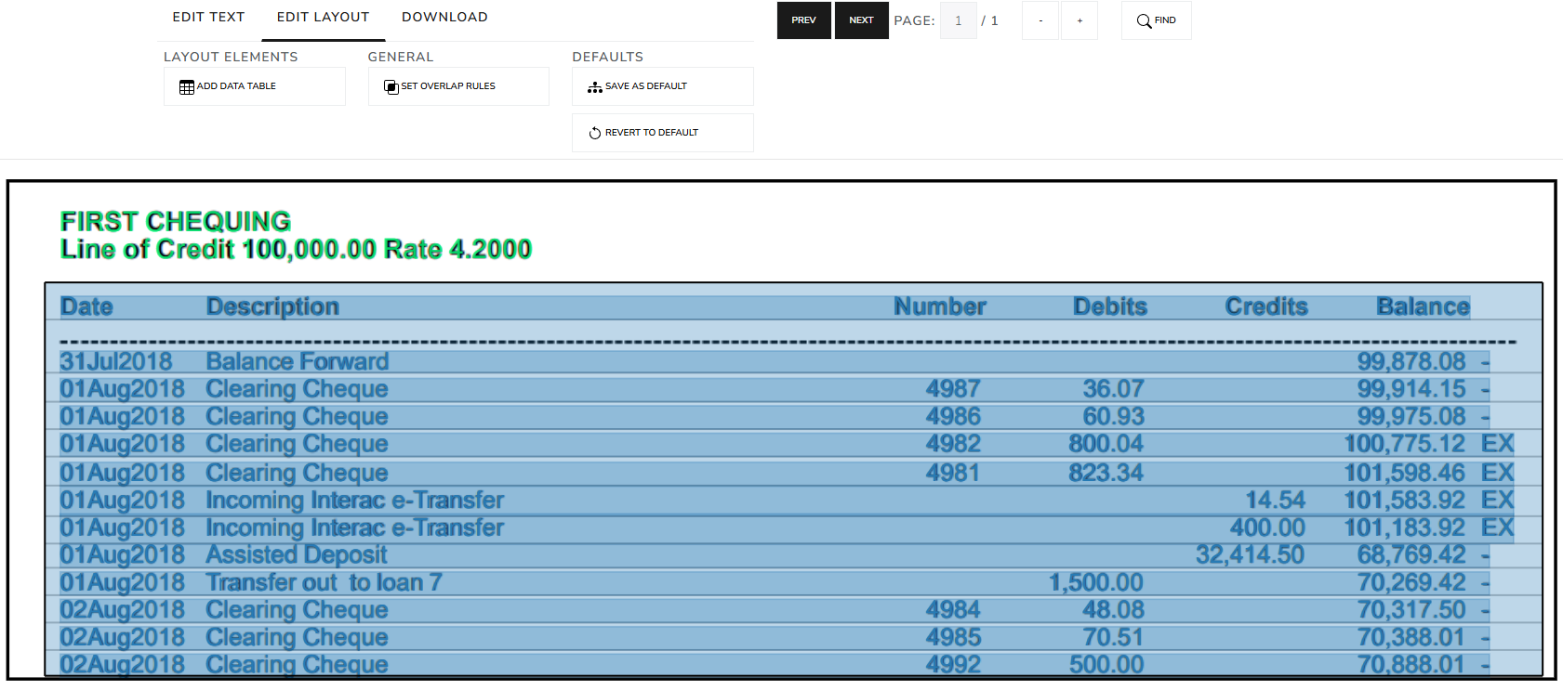Click credit amount 14.54
Viewport: 1563px width, 690px height.
point(1276,501)
